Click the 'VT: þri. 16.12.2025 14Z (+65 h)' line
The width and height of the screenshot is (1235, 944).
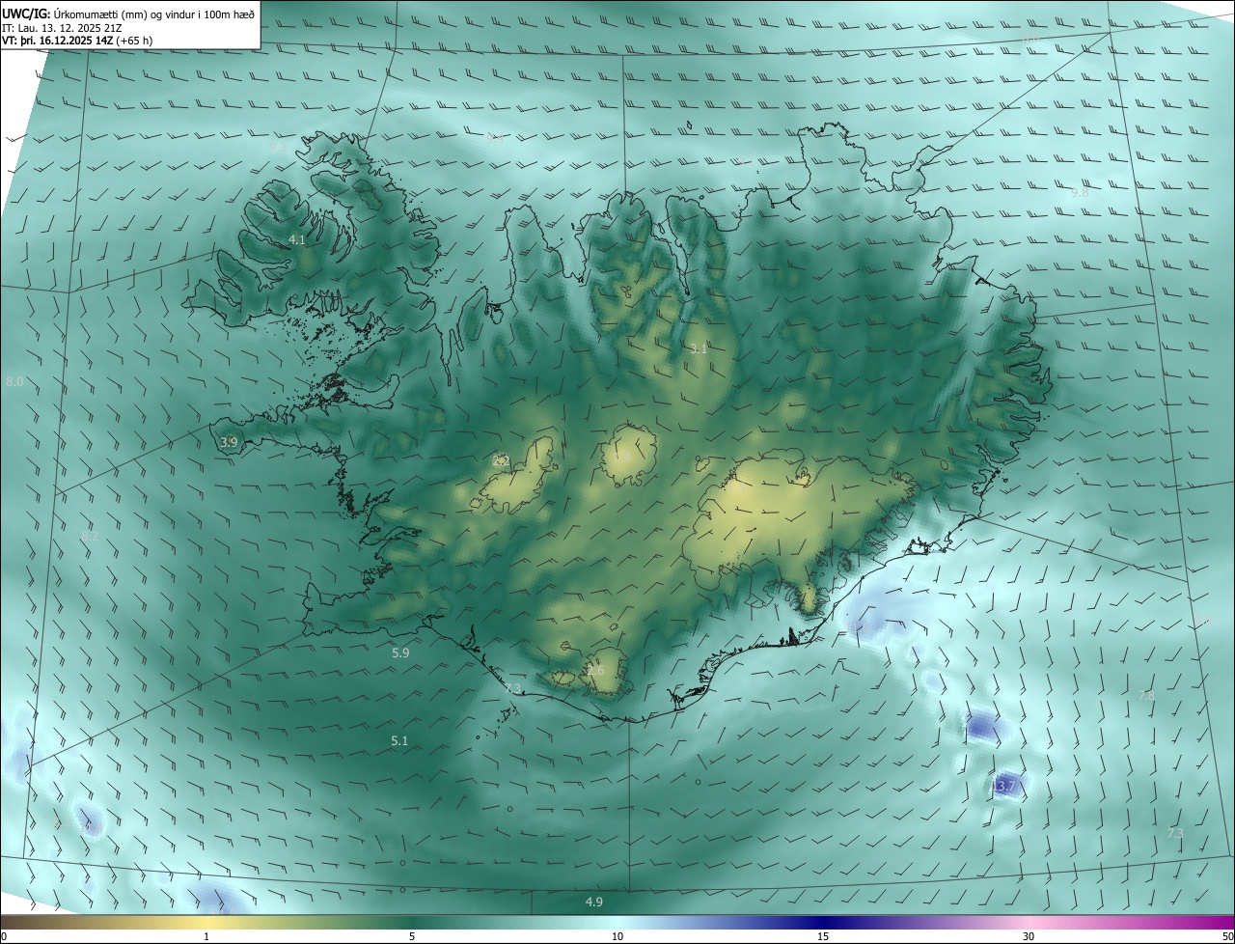[77, 41]
